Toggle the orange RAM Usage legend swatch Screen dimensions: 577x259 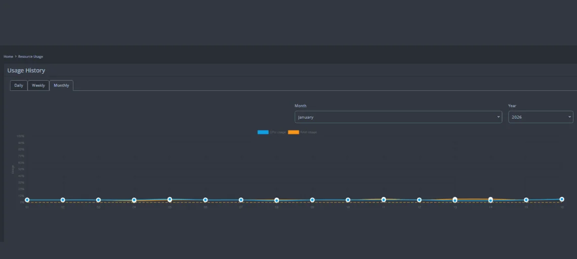(293, 132)
